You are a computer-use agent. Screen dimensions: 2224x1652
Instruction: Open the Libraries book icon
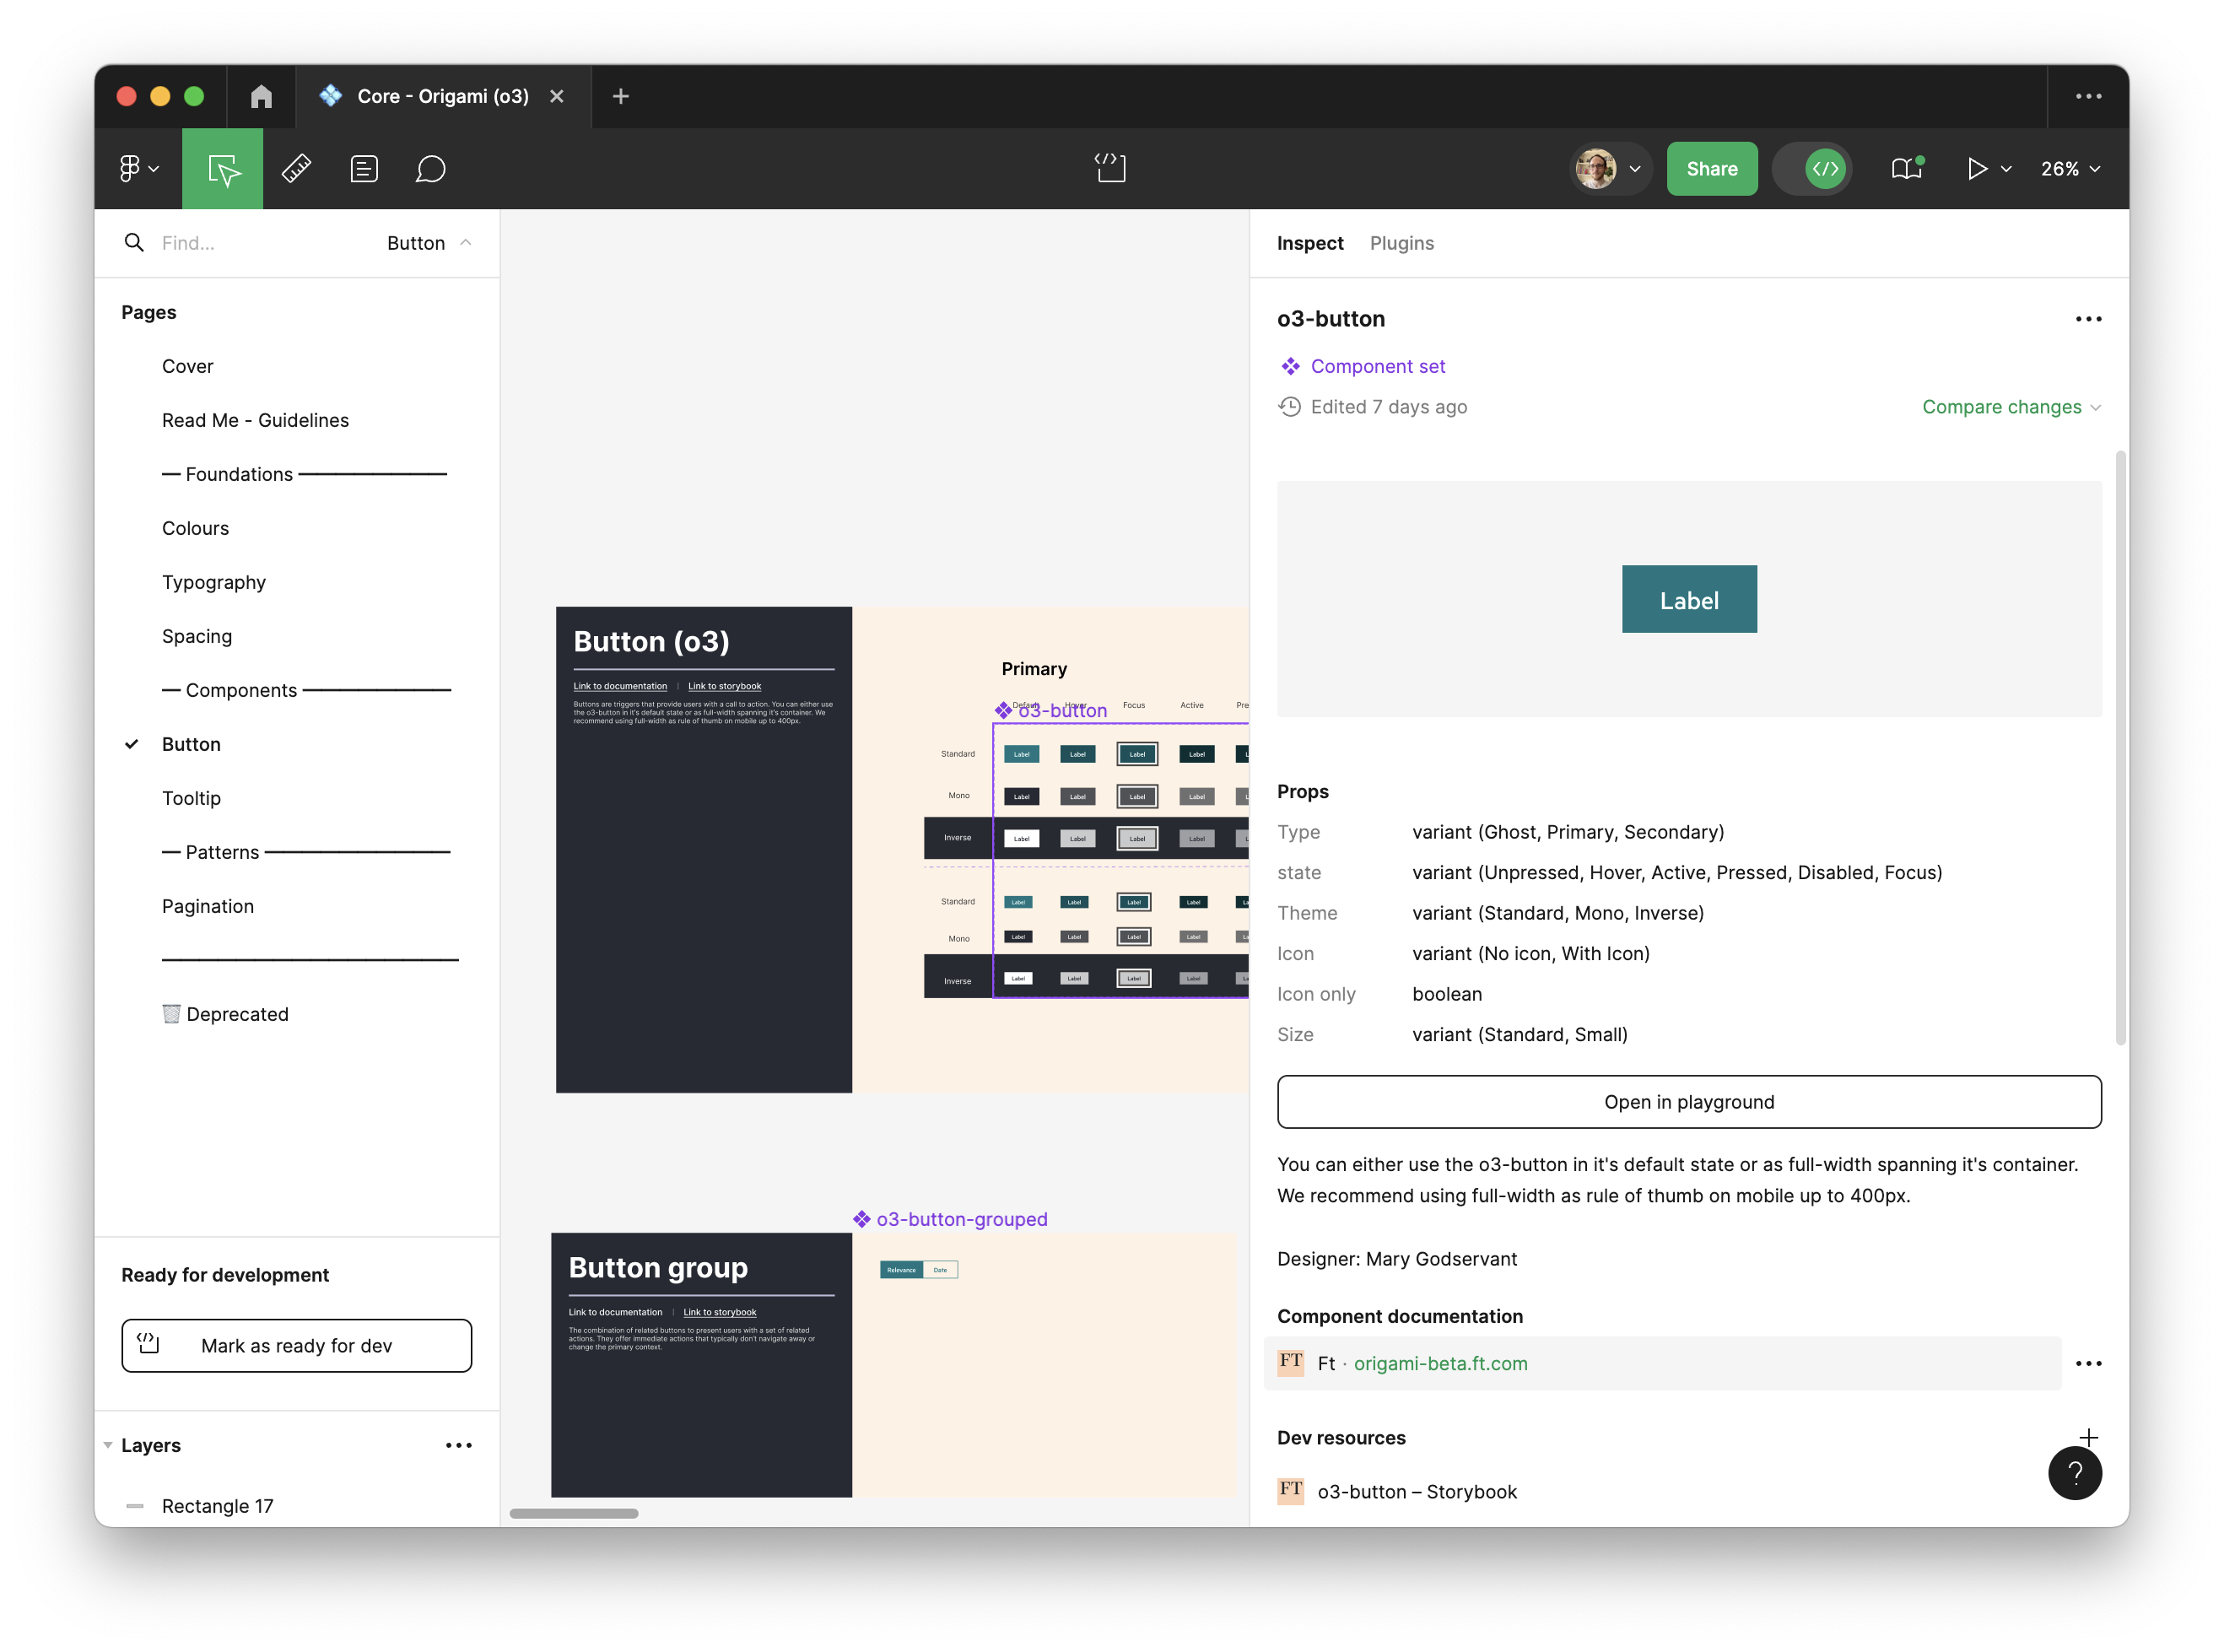(1907, 168)
